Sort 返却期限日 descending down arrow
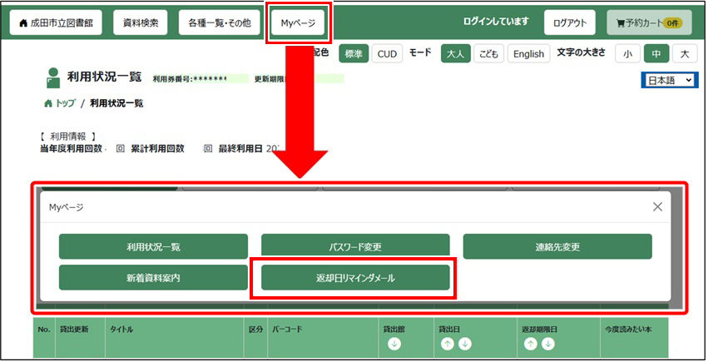This screenshot has width=708, height=362. click(x=547, y=344)
